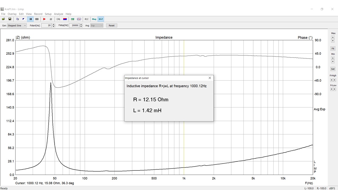Image resolution: width=338 pixels, height=190 pixels.
Task: Click the Fit button in right panel
Action: tap(333, 49)
